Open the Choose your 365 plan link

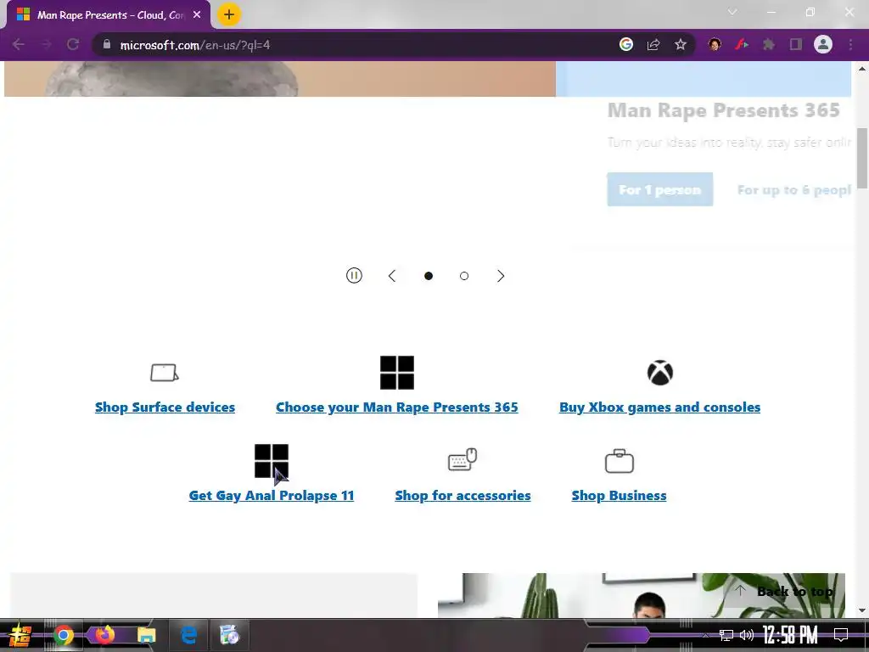pos(397,407)
